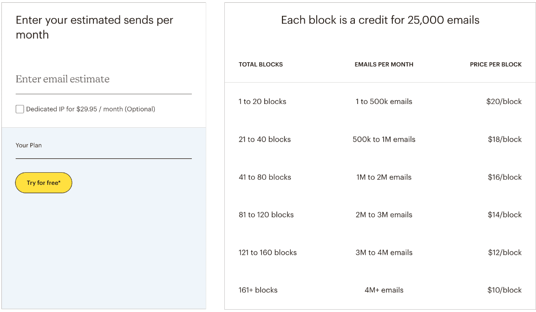The image size is (536, 312).
Task: Select the TOTAL BLOCKS column header
Action: pos(261,65)
